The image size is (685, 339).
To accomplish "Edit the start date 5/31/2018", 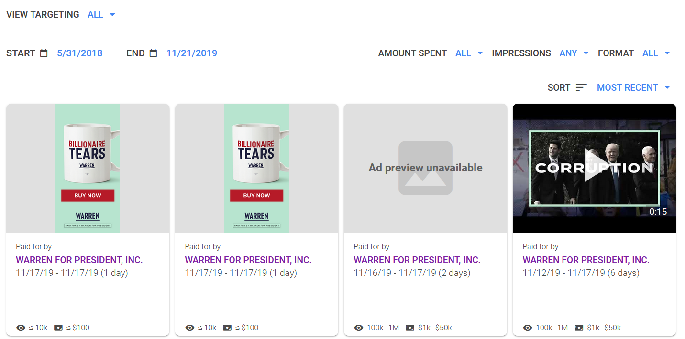I will click(x=79, y=53).
